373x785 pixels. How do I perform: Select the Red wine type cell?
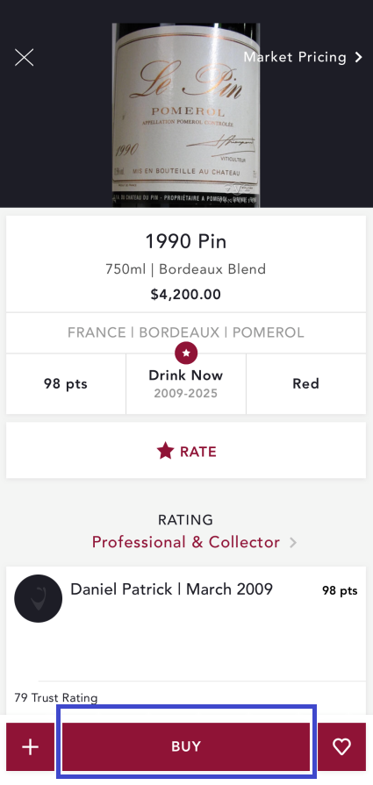pos(306,384)
